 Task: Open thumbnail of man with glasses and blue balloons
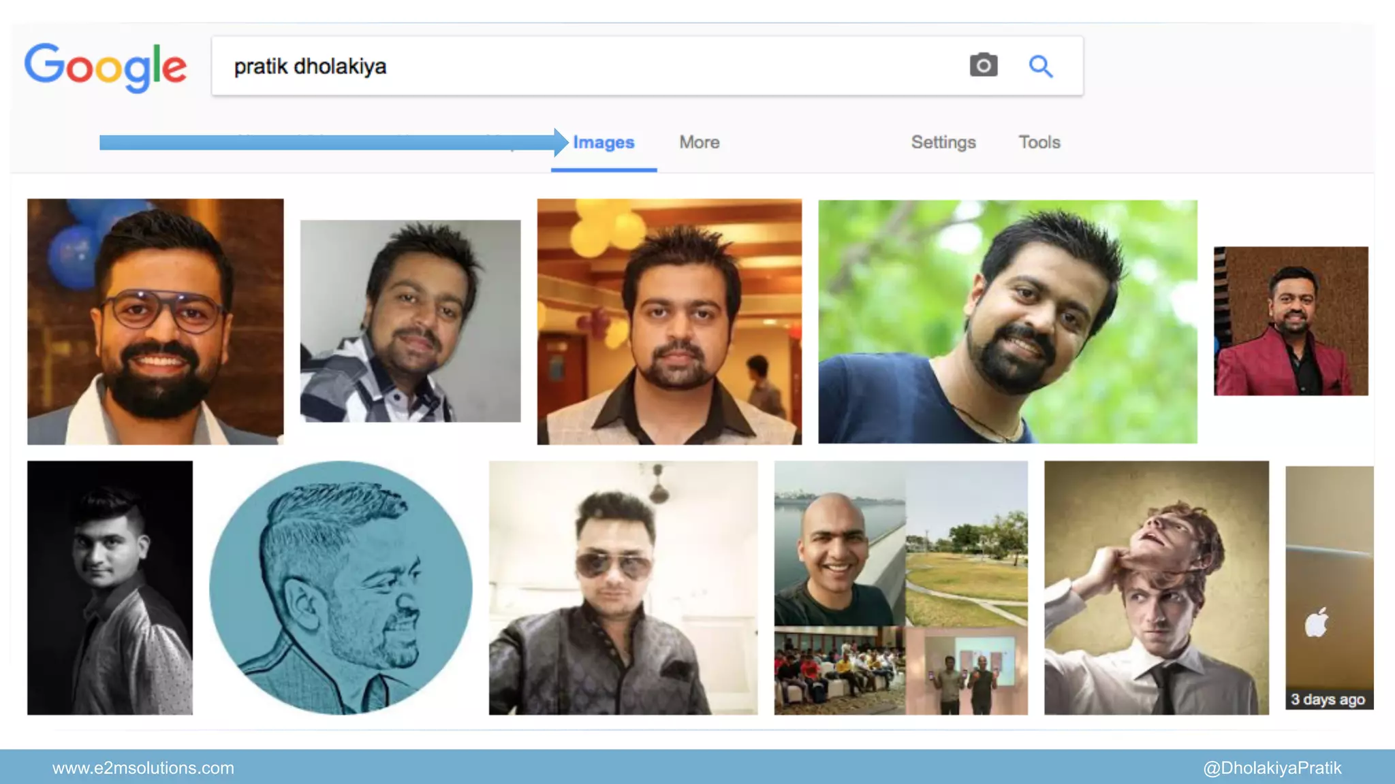point(155,321)
